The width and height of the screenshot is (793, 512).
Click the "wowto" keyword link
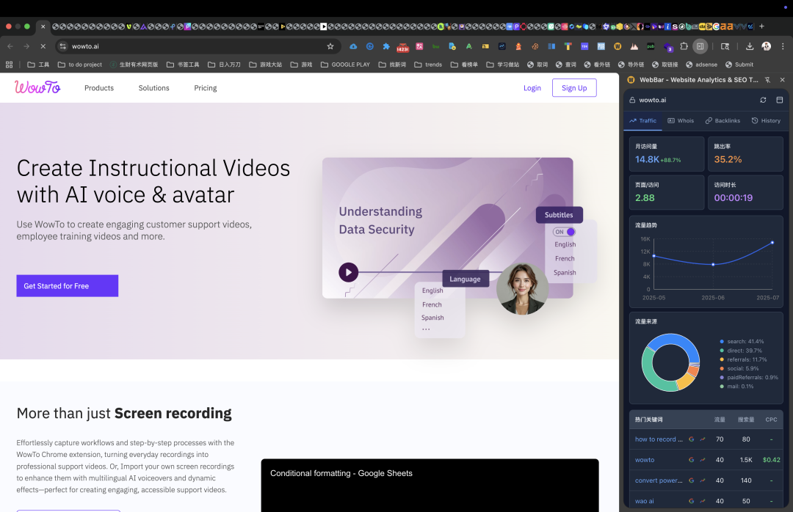[x=645, y=460]
